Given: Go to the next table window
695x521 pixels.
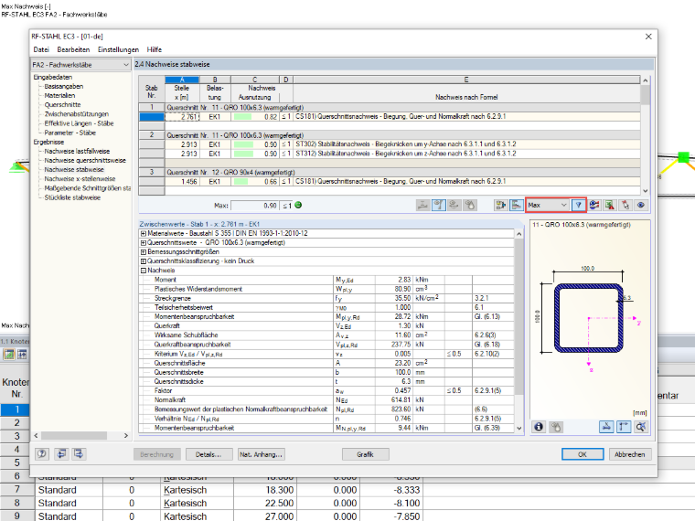Looking at the screenshot, I should (79, 453).
